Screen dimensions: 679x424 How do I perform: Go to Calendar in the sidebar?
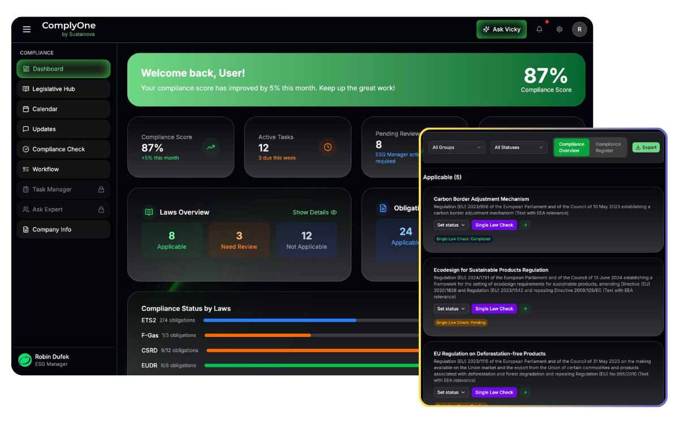point(63,109)
